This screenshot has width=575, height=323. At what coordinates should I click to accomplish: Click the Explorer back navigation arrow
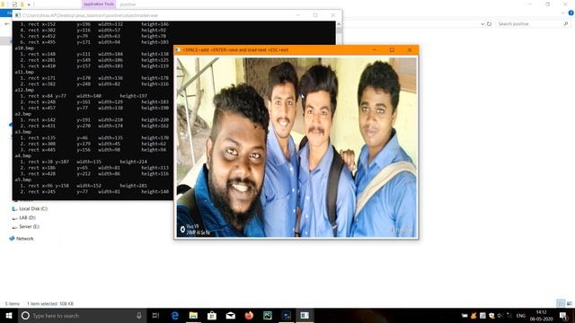(6, 24)
